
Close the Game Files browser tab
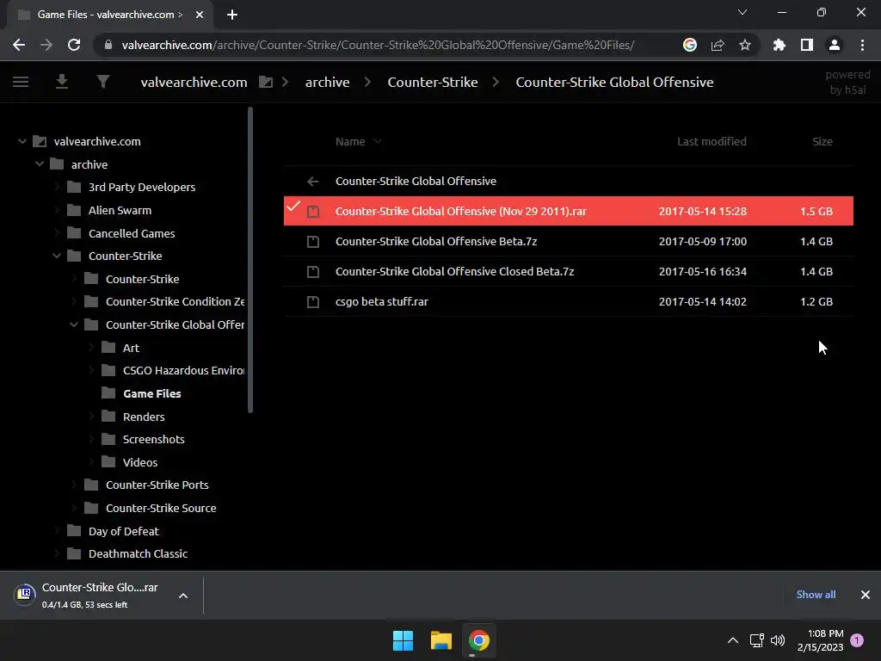(200, 15)
